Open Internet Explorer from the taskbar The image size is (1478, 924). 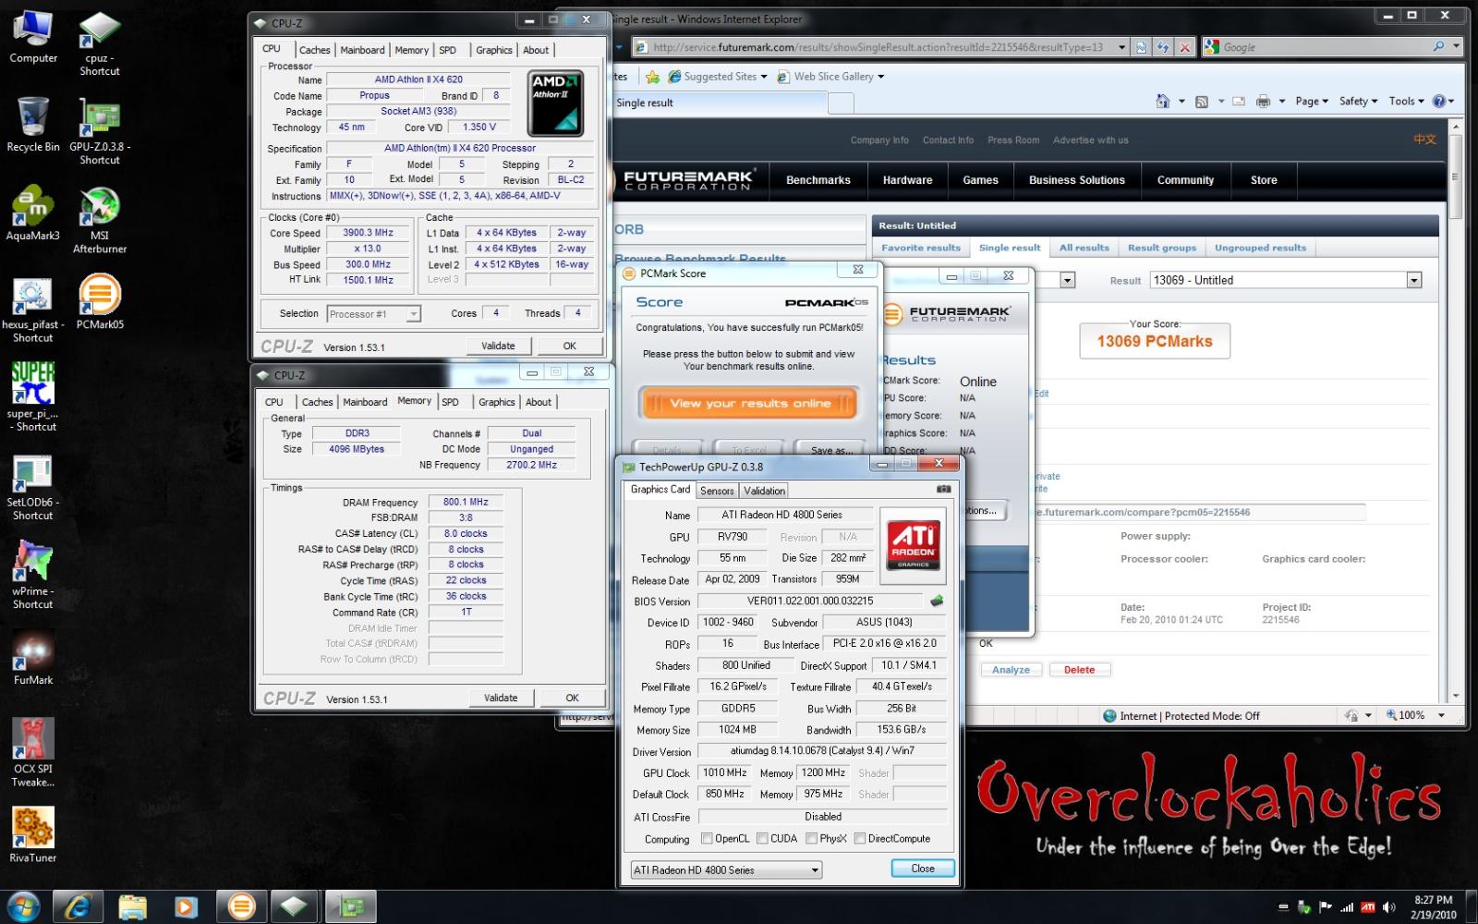pyautogui.click(x=78, y=906)
